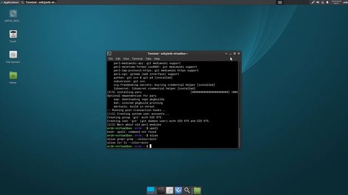Select the Terminal window button in the panel taskbar
This screenshot has height=195, width=348.
39,2
